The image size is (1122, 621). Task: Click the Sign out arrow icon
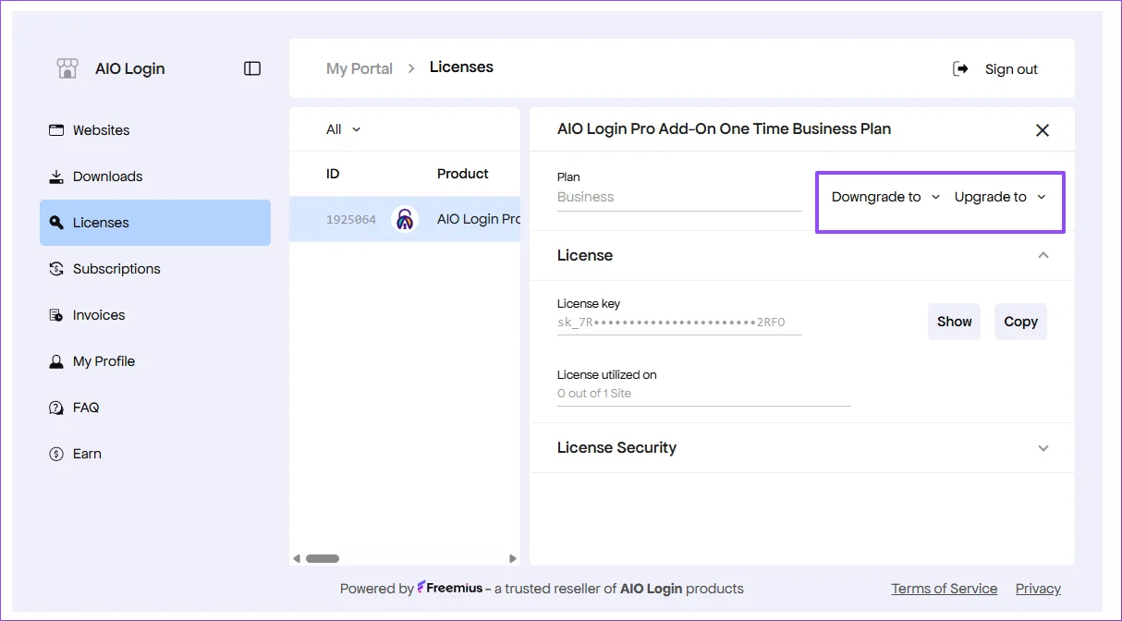(961, 68)
